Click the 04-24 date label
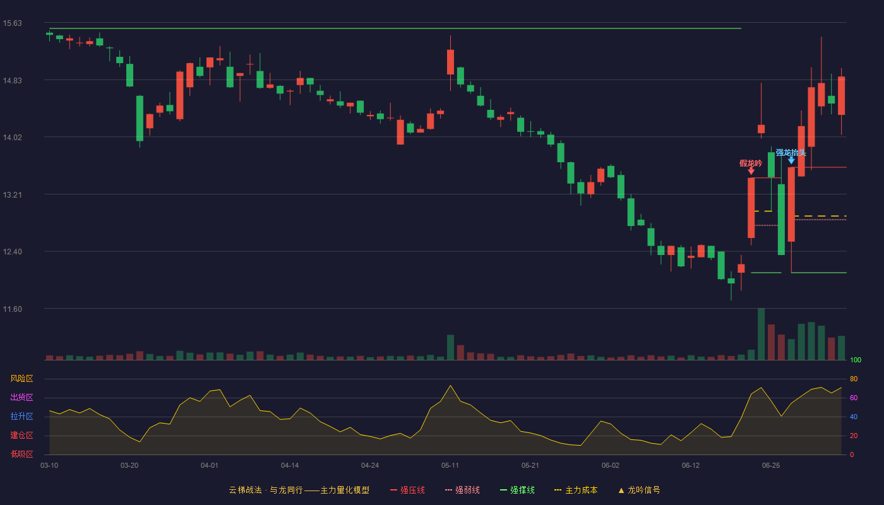884x505 pixels. tap(370, 465)
